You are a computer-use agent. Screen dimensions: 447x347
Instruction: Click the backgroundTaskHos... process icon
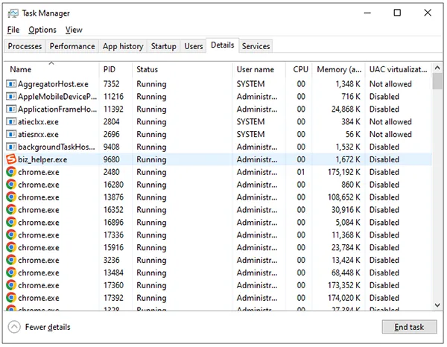click(11, 147)
